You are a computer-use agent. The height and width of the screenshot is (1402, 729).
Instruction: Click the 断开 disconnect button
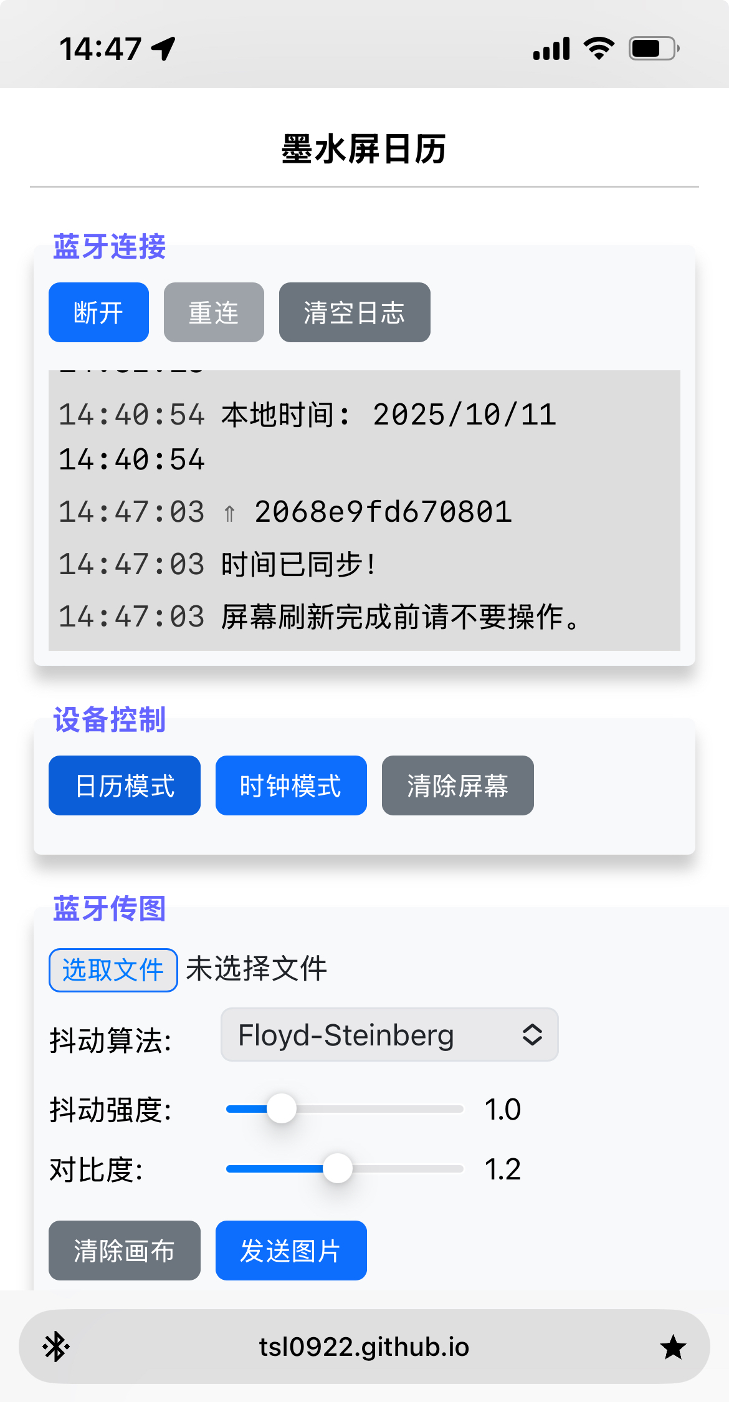98,312
